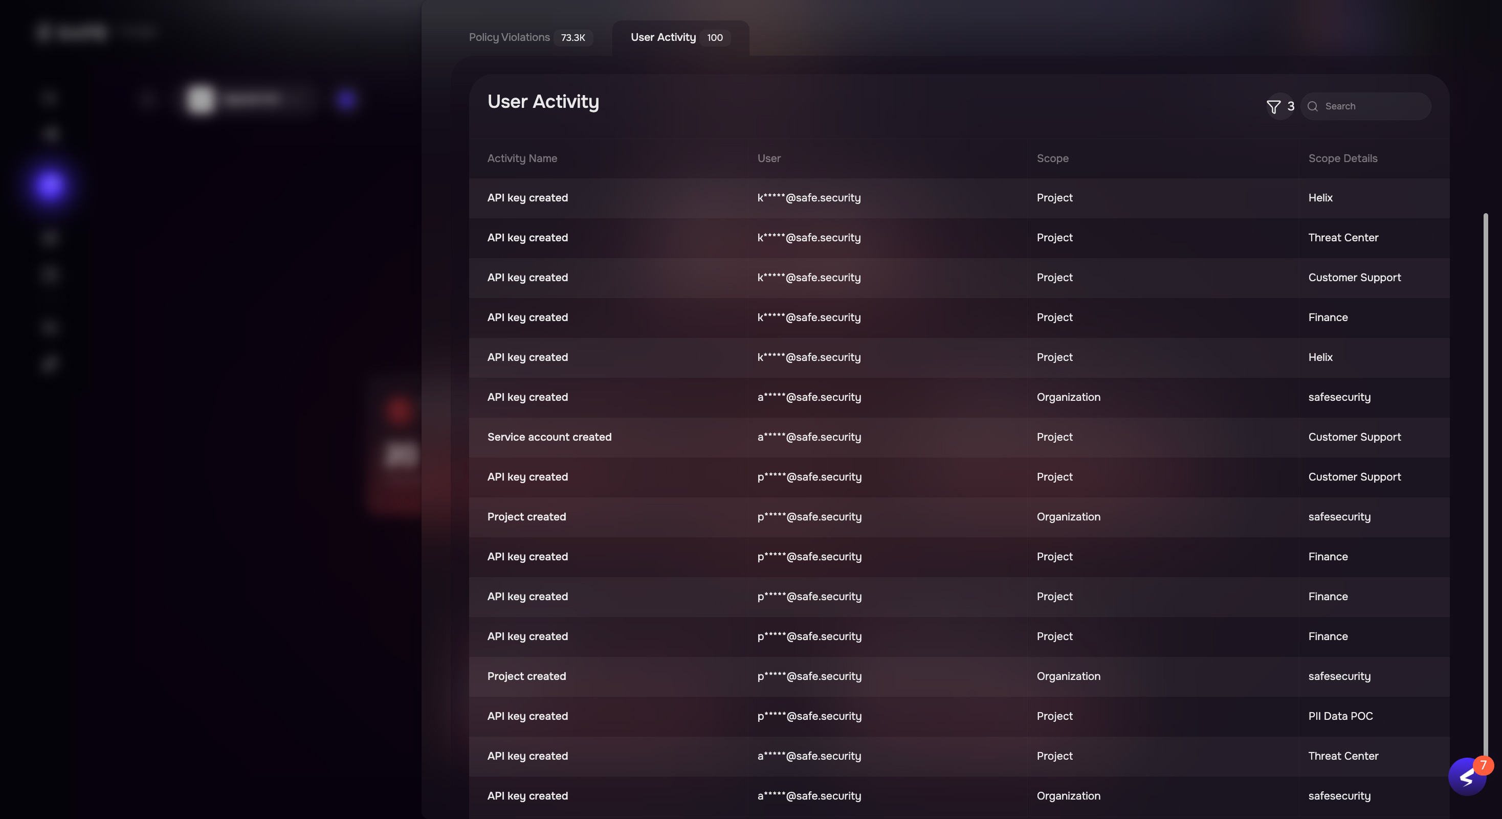The width and height of the screenshot is (1502, 819).
Task: Click the filter count number 3
Action: point(1290,107)
